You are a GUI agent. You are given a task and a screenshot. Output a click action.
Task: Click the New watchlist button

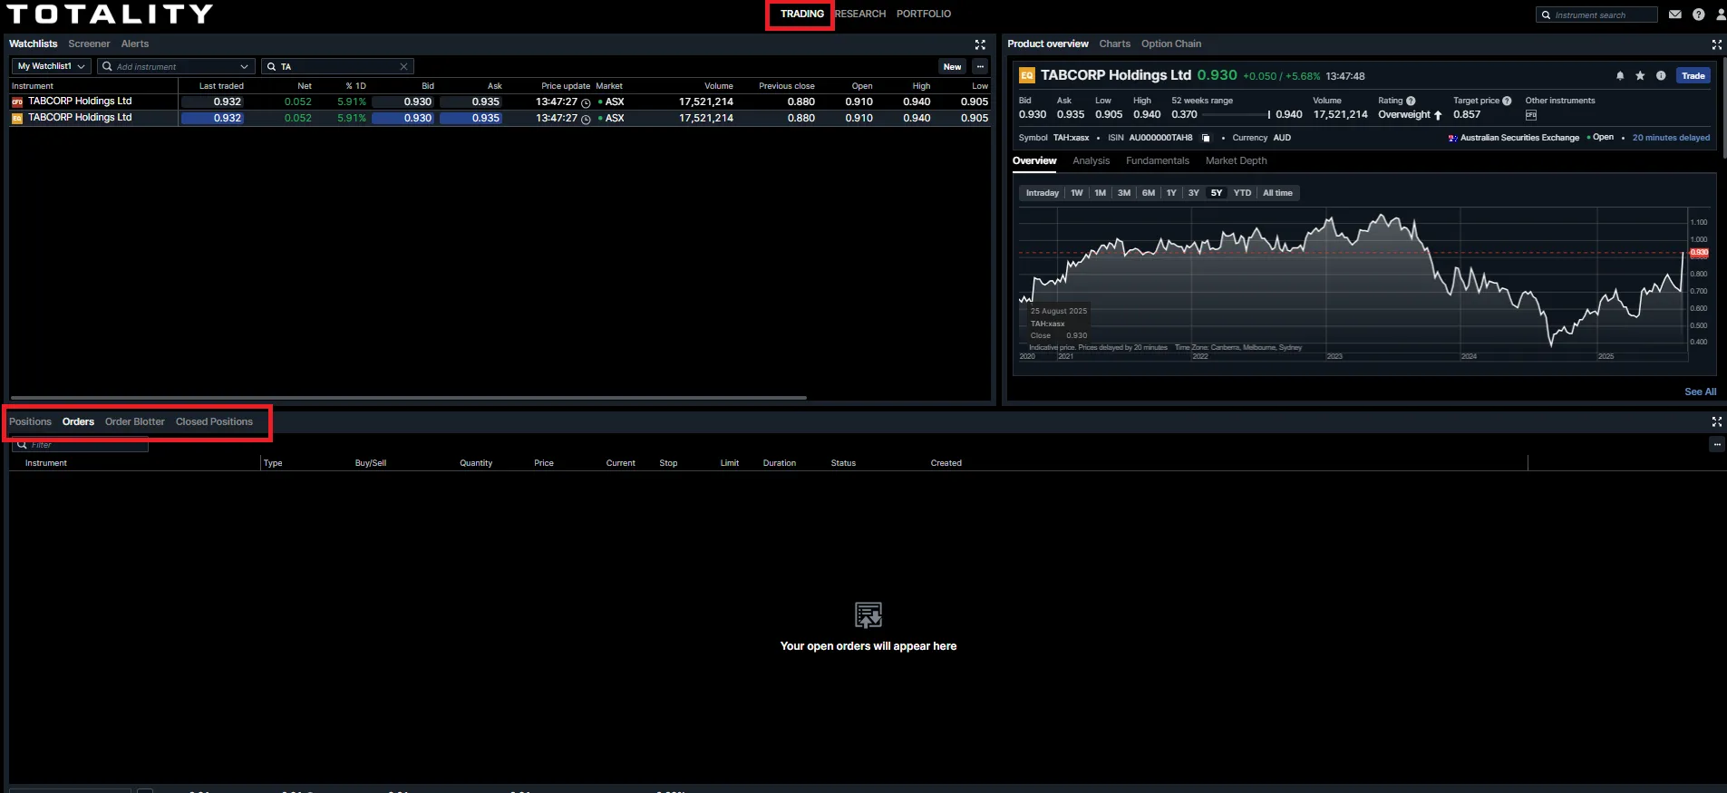[x=952, y=66]
